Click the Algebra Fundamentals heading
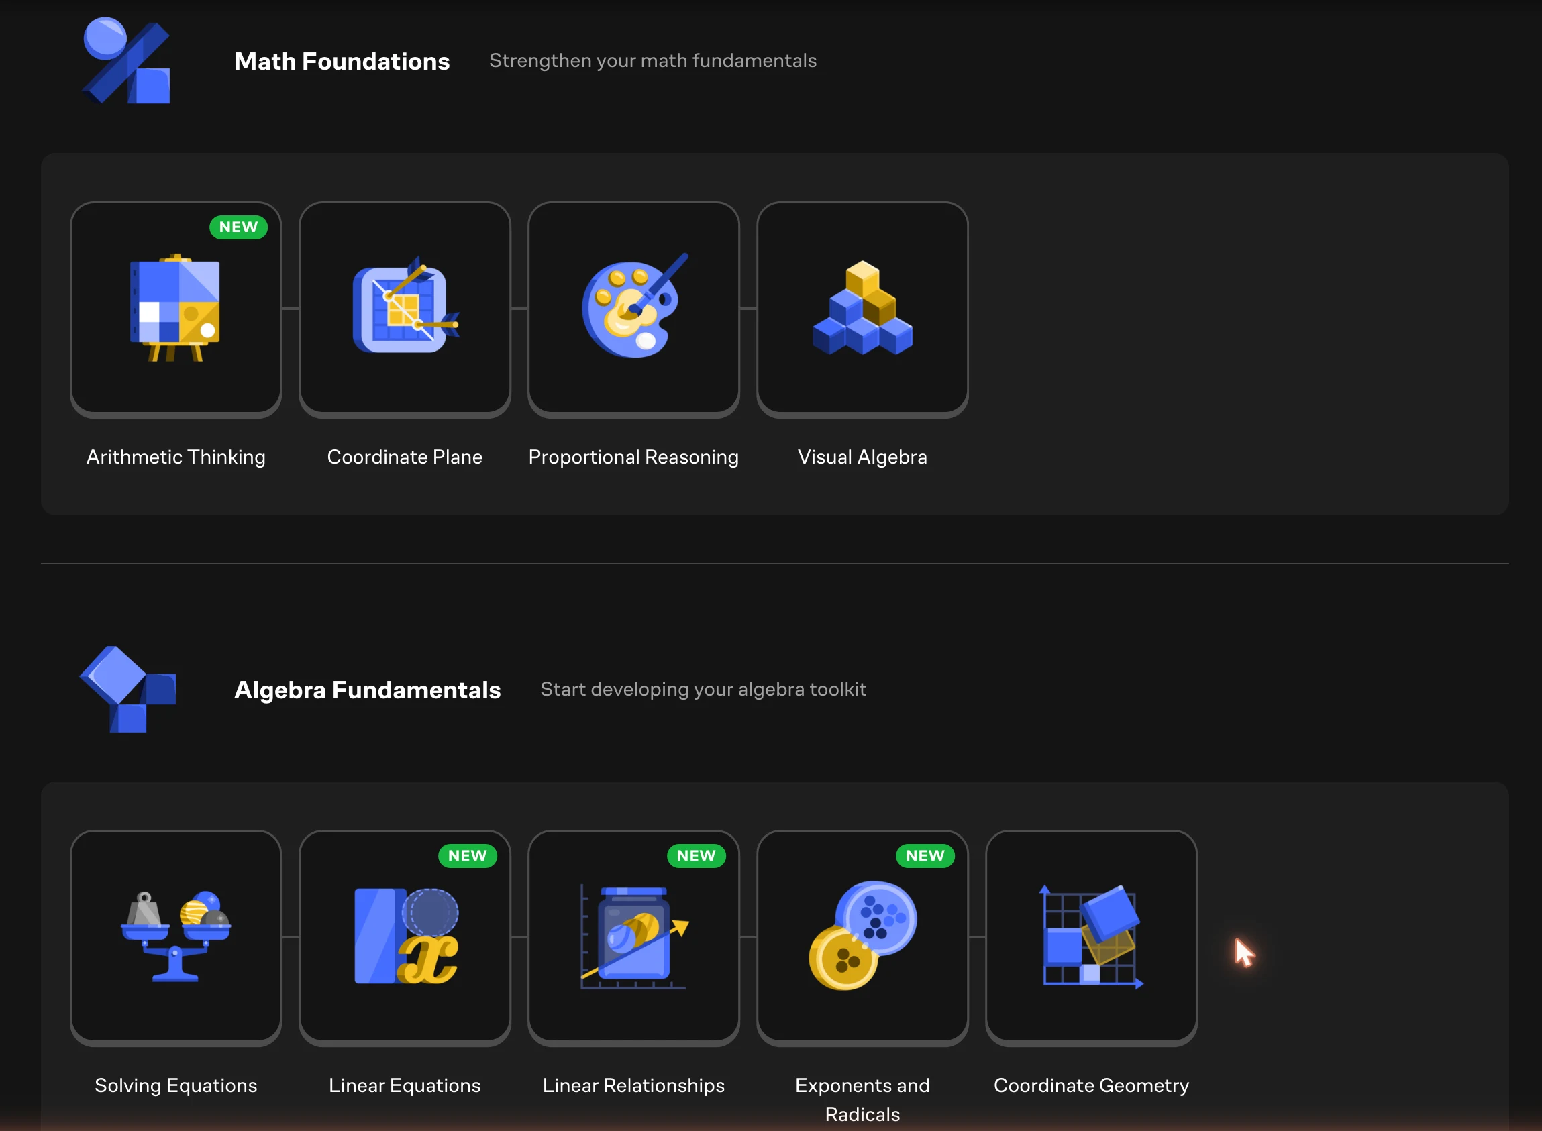 point(367,690)
